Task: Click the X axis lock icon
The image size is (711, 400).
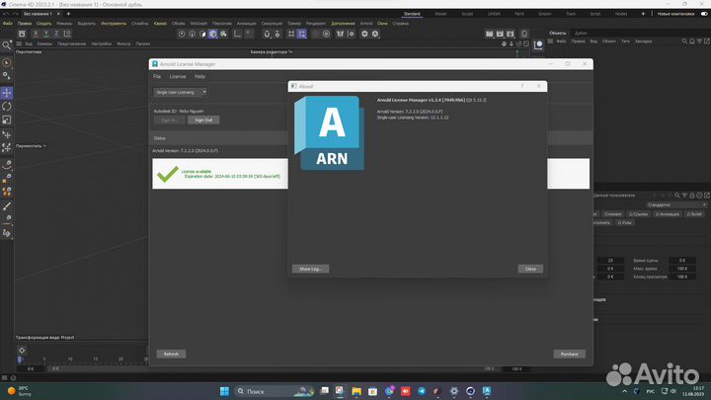Action: (x=36, y=34)
